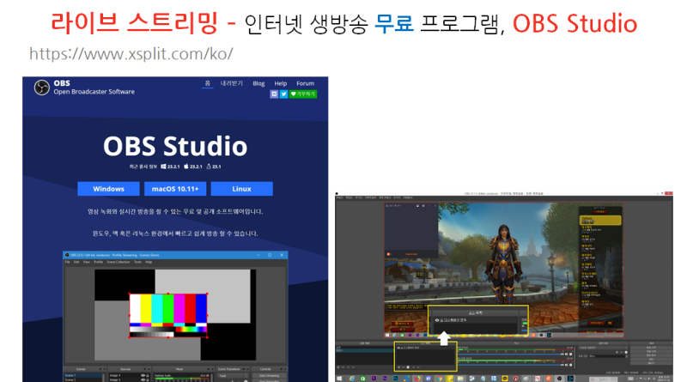This screenshot has width=687, height=382.
Task: Add a scene with plus in the Korean OBS window
Action: (x=338, y=367)
